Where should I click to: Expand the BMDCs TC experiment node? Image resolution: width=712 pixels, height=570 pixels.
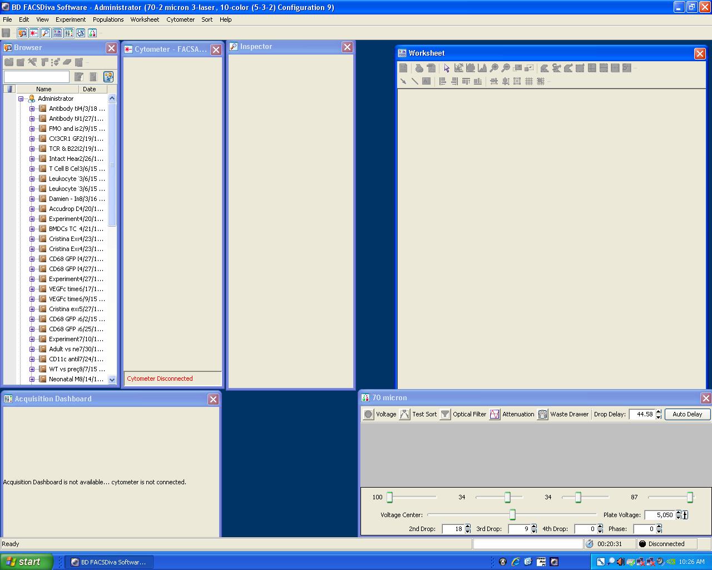(32, 229)
